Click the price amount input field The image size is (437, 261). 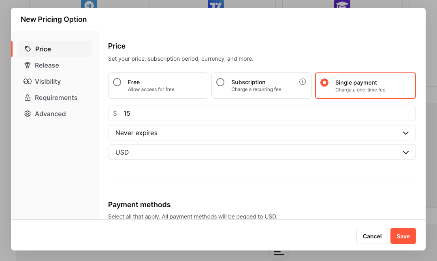(x=267, y=113)
